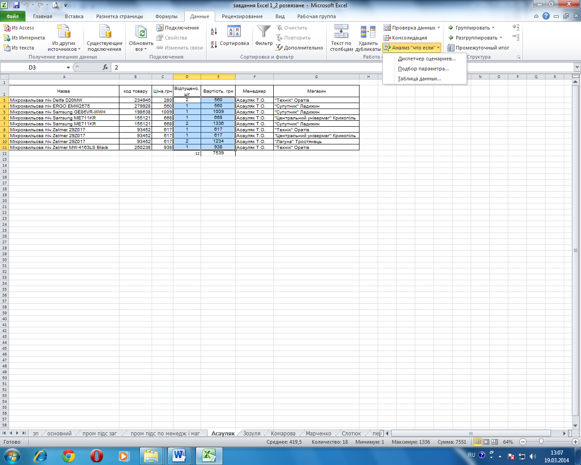
Task: Click Консолидация button
Action: [405, 38]
